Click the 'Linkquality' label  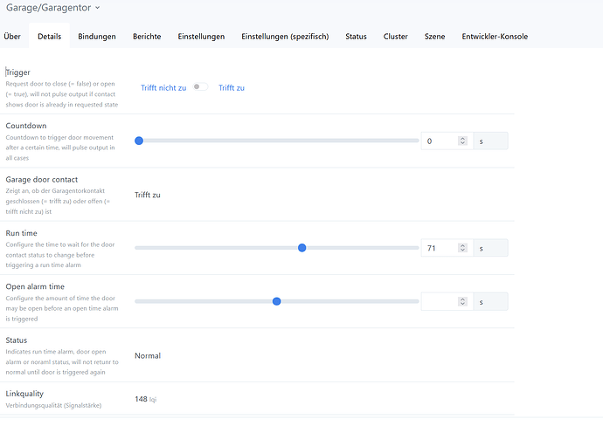click(24, 394)
